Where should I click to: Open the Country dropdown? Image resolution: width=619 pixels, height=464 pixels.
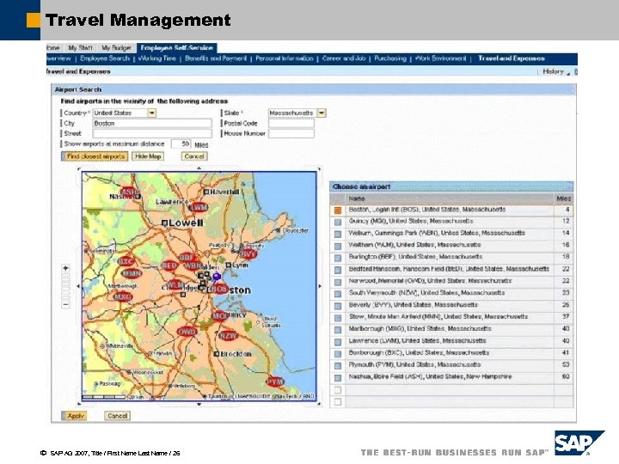[151, 113]
